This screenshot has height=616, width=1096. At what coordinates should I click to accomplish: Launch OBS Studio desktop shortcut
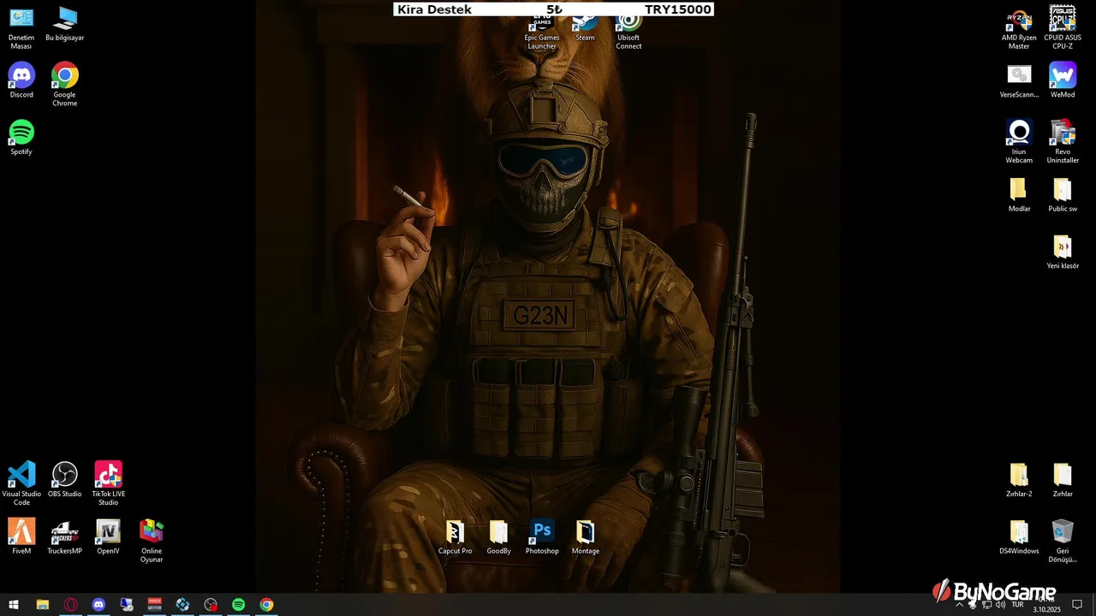(65, 480)
